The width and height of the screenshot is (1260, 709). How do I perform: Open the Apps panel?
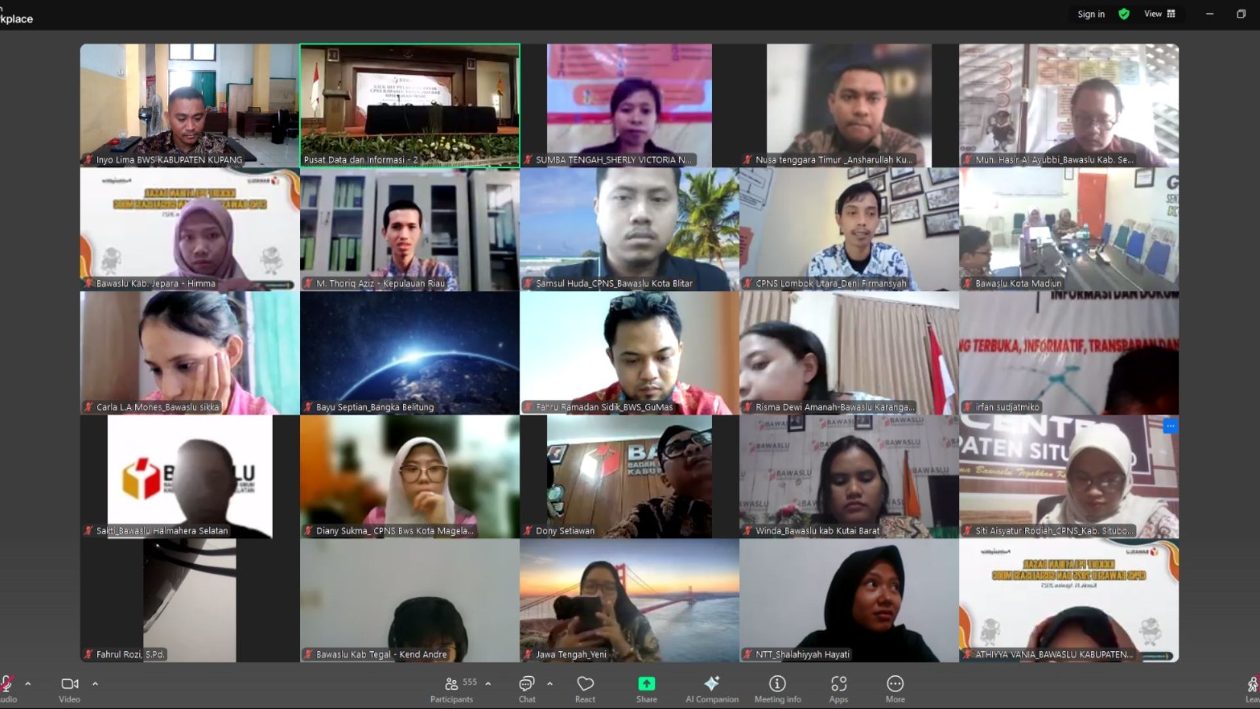click(839, 689)
